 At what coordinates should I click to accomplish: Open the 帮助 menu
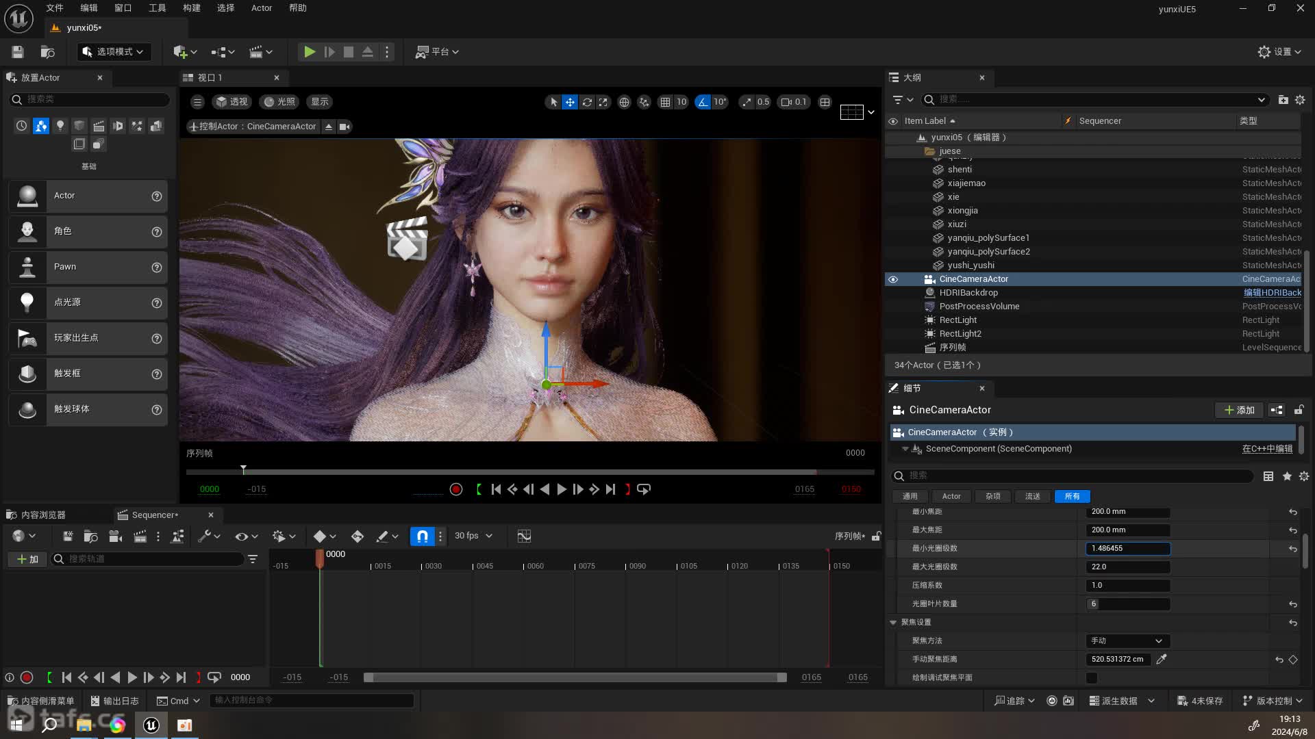tap(298, 8)
